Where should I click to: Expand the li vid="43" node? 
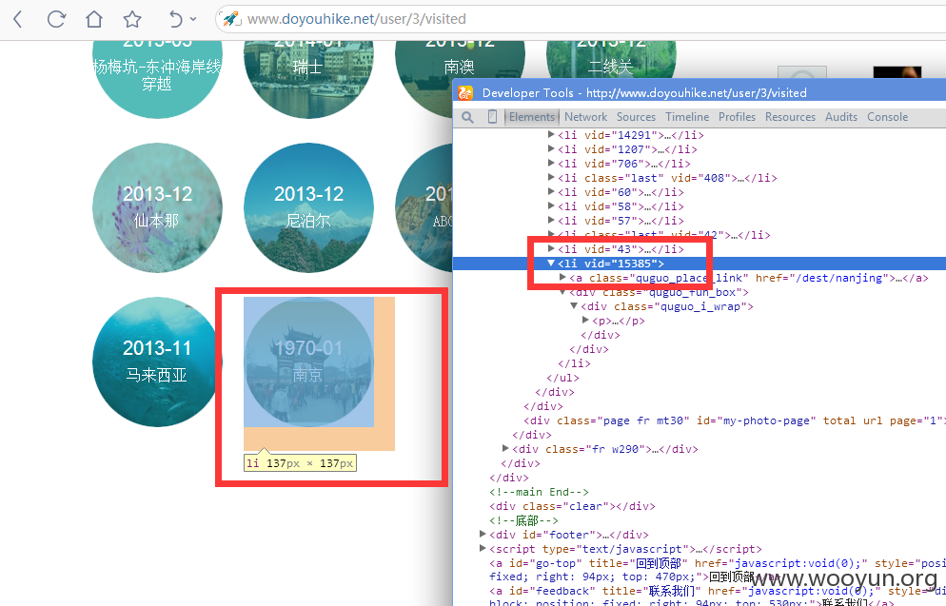pos(551,249)
